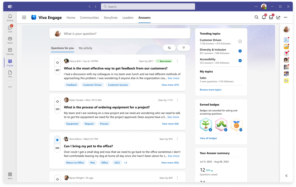Click the Teams search box
Screen dimensions: 296x187
[148, 6]
